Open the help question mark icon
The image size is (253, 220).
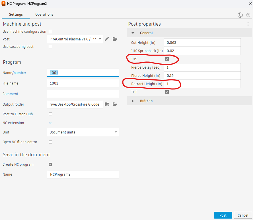[x=248, y=15]
